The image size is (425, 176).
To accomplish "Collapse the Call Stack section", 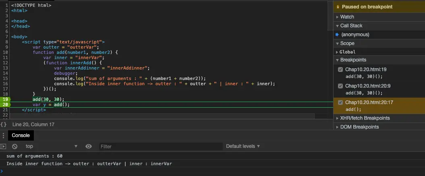I will click(338, 26).
